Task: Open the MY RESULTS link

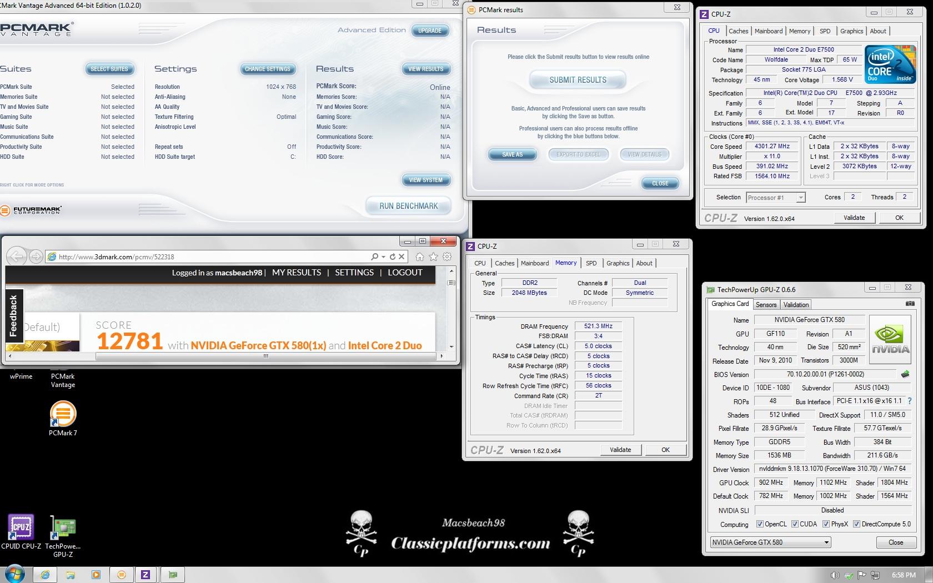Action: pyautogui.click(x=297, y=273)
